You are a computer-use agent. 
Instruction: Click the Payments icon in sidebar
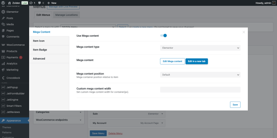(x=3, y=57)
